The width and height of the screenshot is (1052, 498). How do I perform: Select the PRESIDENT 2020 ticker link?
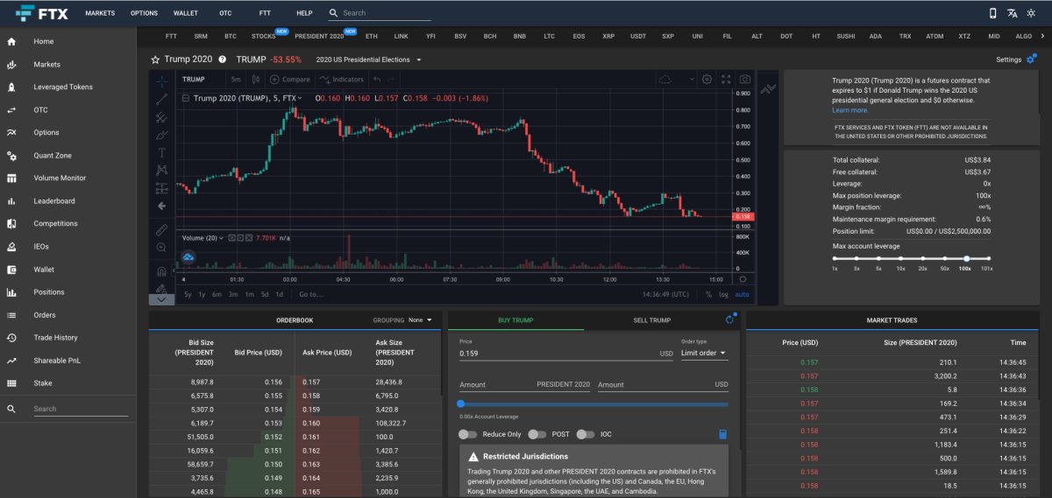pyautogui.click(x=319, y=37)
